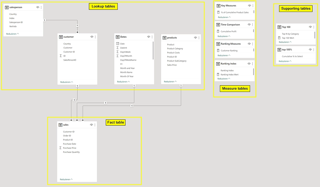Select the Month and Year field
The image size is (320, 187).
tap(127, 68)
